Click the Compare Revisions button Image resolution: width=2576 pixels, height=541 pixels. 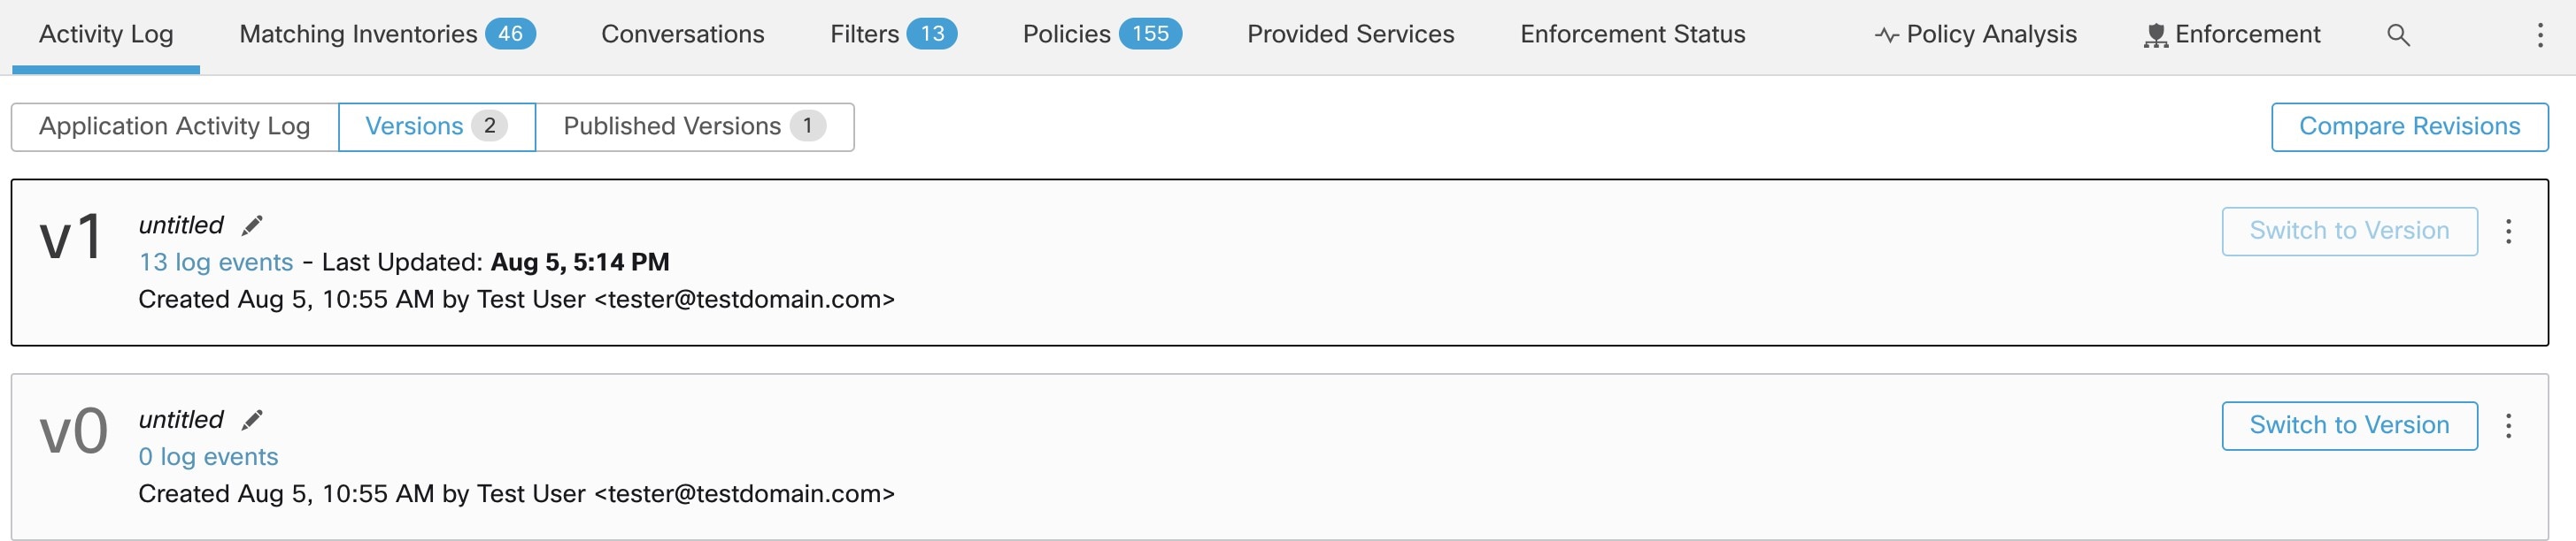point(2409,126)
